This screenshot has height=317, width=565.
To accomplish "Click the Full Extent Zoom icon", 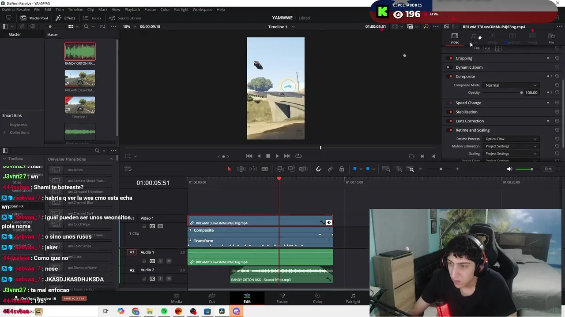I will tap(386, 169).
